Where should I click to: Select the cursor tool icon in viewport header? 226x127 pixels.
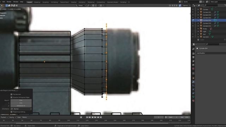(x=2, y=6)
